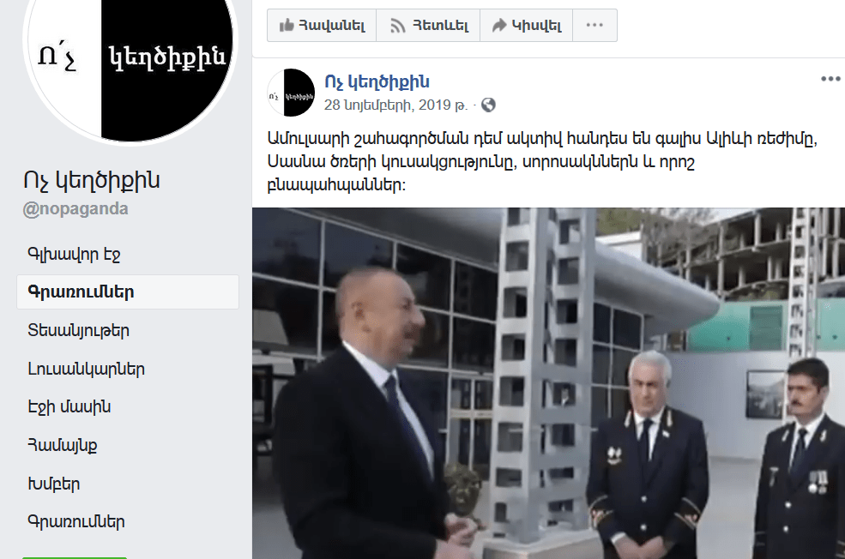Click the thumbs-up icon on Հավանել button

pyautogui.click(x=287, y=26)
